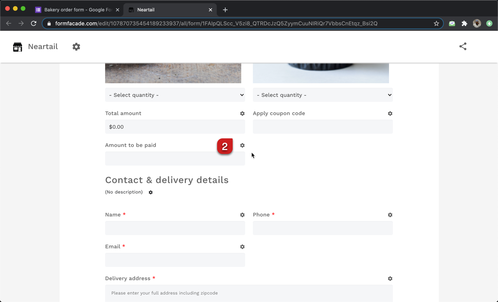Image resolution: width=498 pixels, height=302 pixels.
Task: Open Neartail form settings gear in header
Action: tap(76, 47)
